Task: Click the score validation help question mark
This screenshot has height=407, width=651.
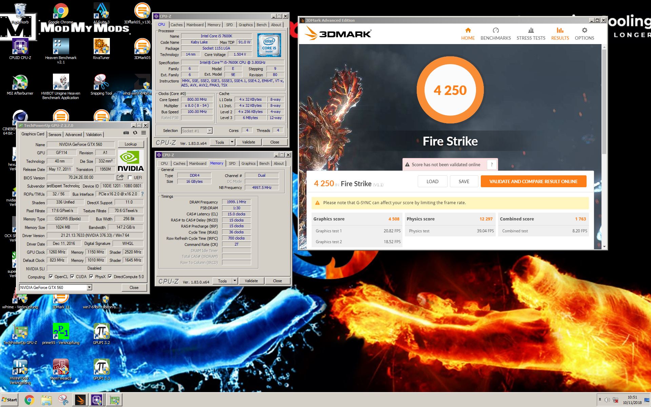Action: [x=492, y=164]
